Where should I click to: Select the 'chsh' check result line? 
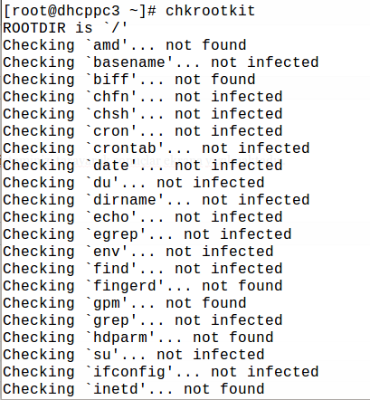(143, 114)
